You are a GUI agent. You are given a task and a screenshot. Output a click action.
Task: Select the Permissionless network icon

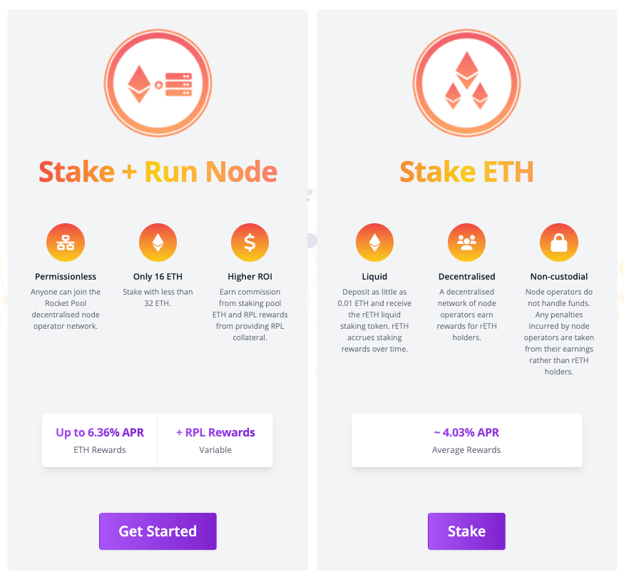coord(66,242)
